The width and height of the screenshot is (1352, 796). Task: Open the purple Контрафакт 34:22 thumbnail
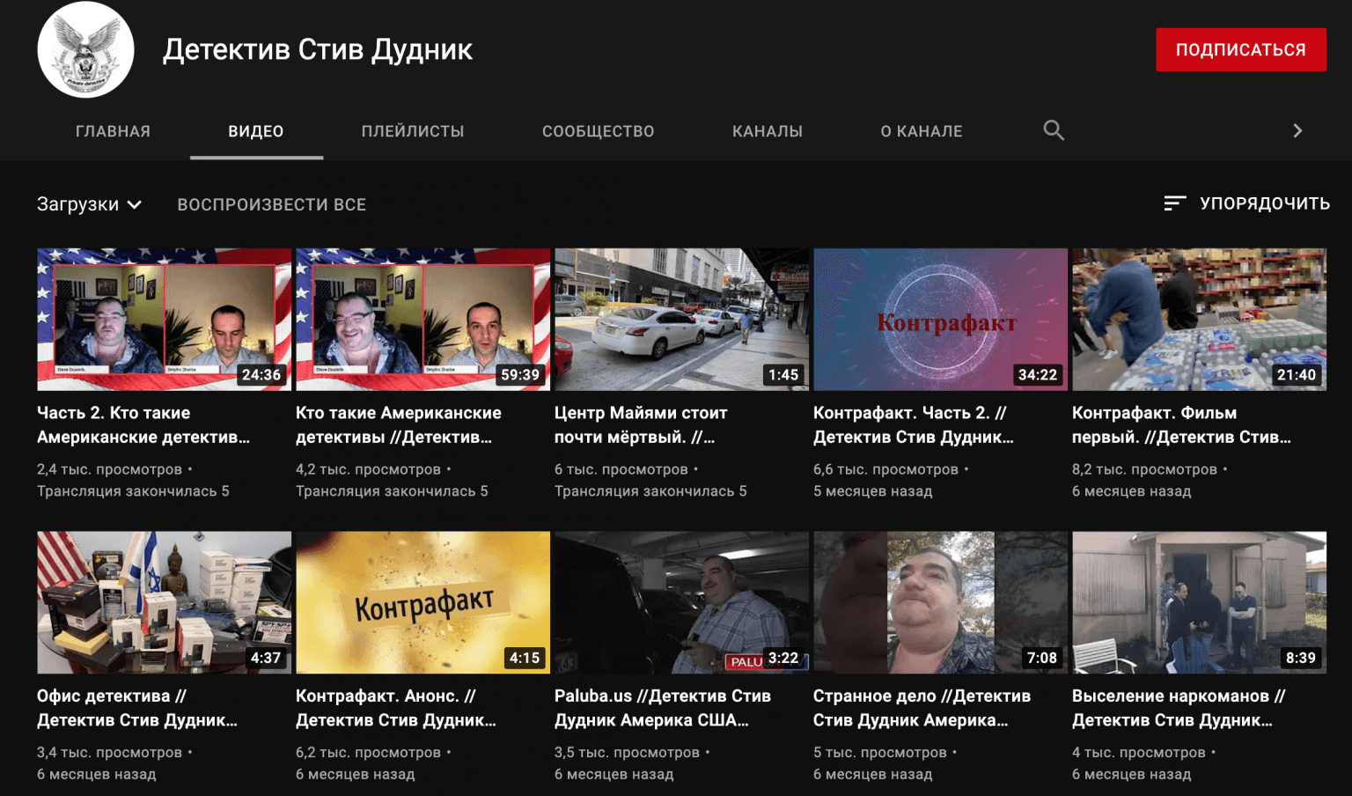point(940,319)
